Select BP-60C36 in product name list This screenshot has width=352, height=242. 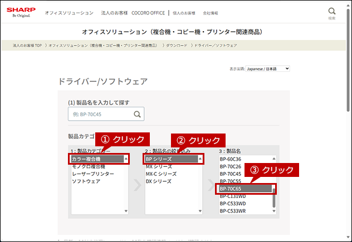(246, 159)
